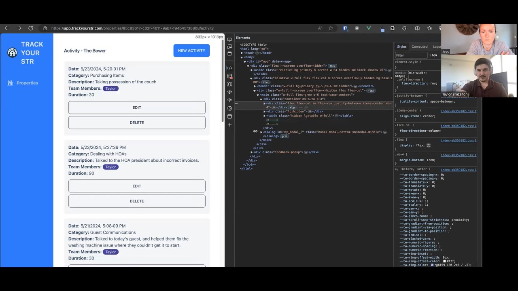Bookmark the page with the star icon
518x291 pixels.
click(x=331, y=28)
